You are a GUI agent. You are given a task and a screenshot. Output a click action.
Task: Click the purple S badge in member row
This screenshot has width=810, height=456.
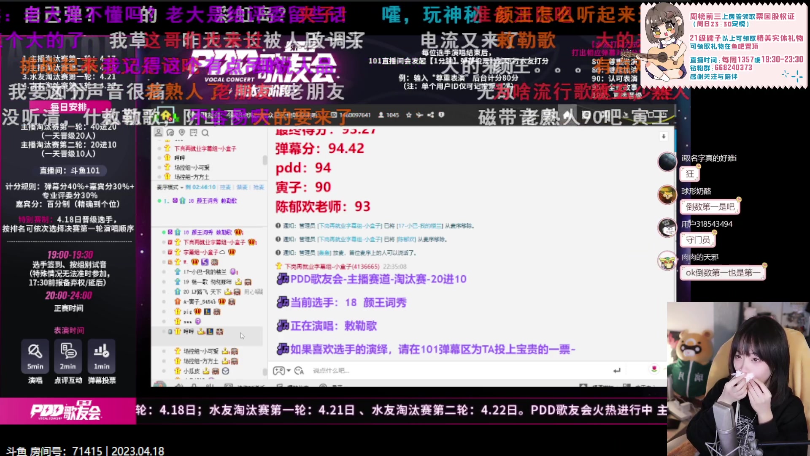[205, 262]
